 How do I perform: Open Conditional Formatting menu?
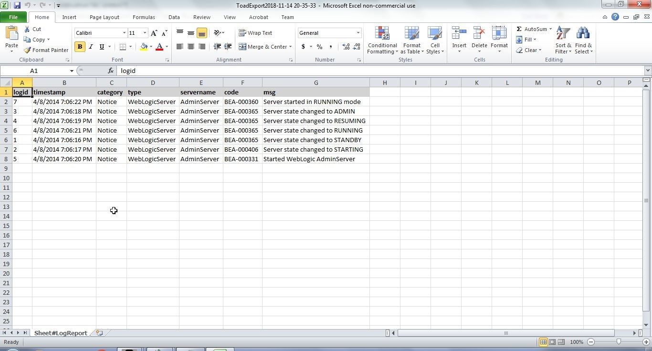[x=382, y=41]
